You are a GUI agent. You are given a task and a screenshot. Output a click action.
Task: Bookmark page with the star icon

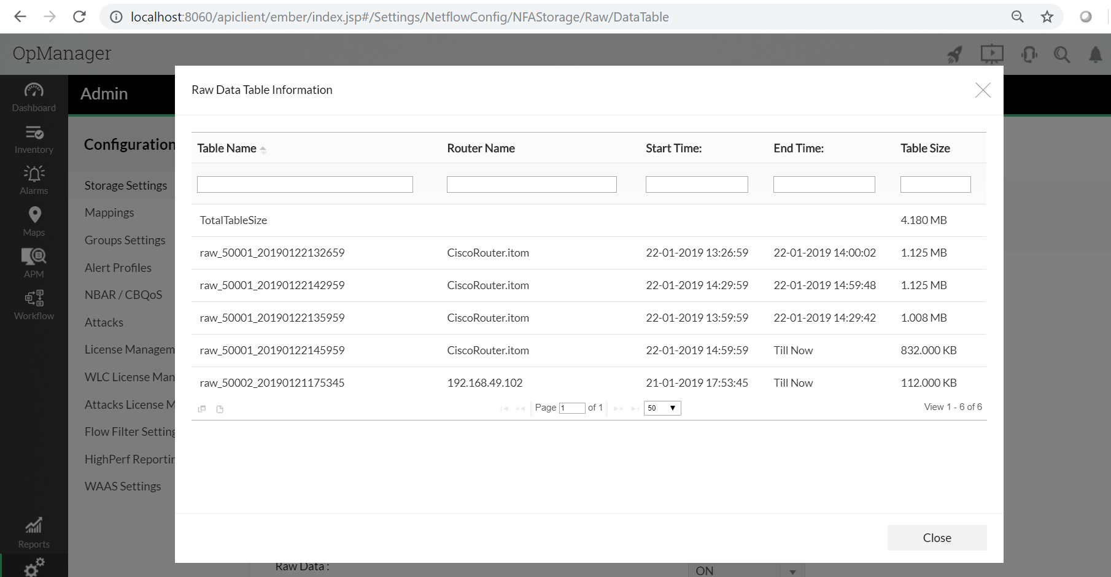(1047, 17)
